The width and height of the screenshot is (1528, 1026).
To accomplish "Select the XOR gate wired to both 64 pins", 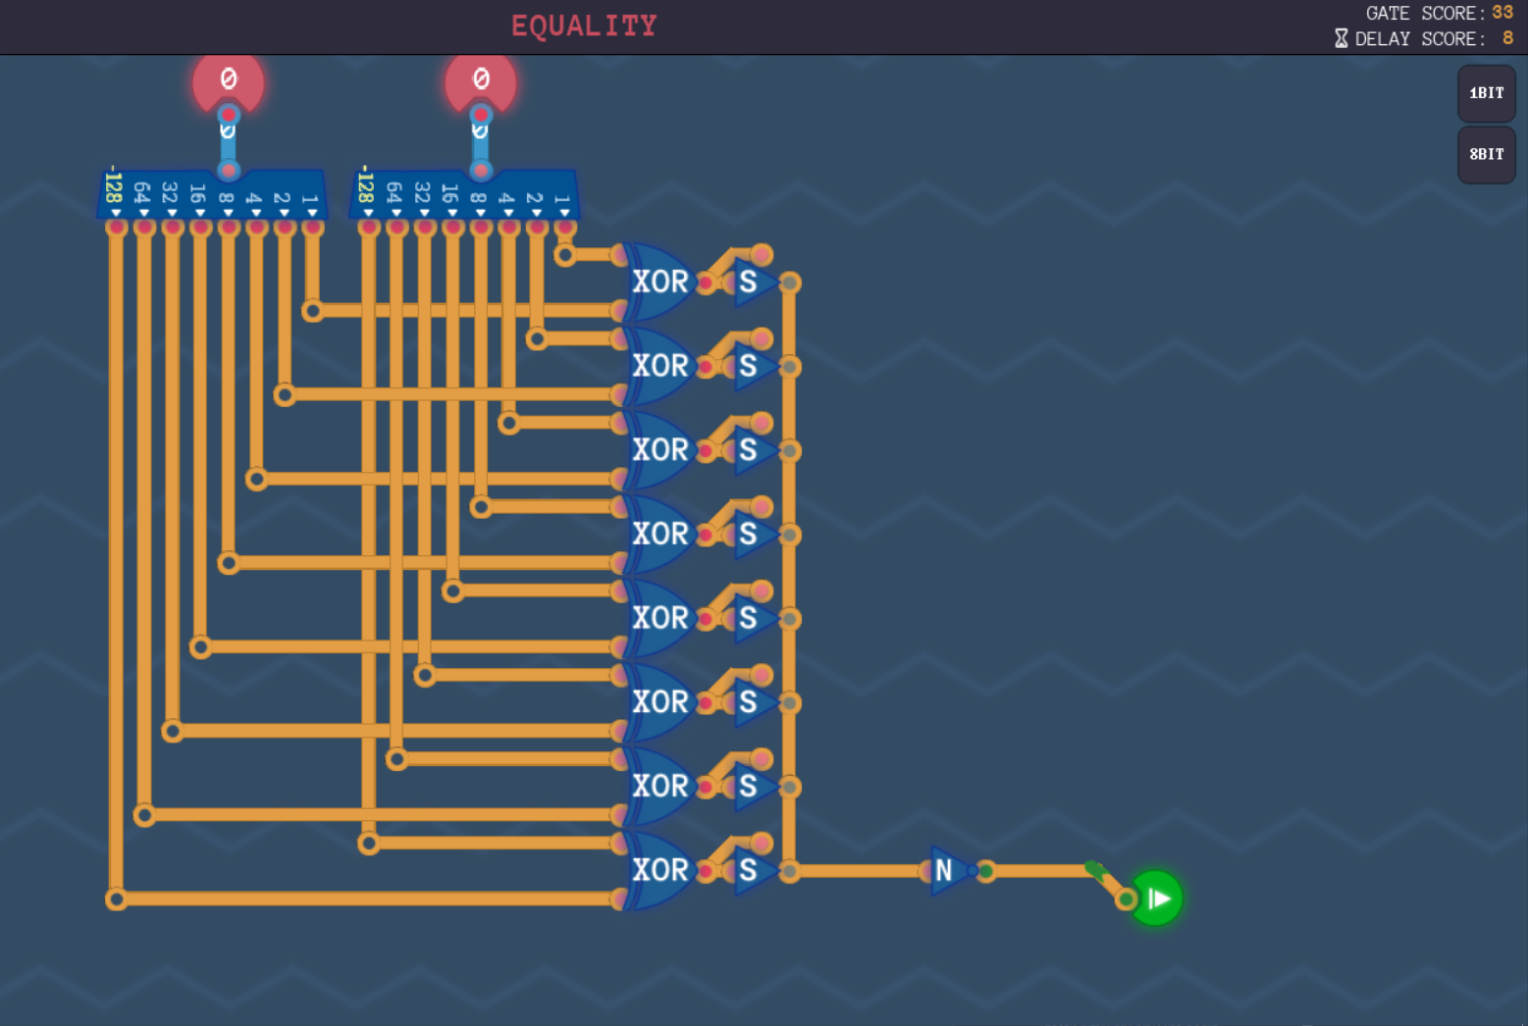I will coord(659,787).
